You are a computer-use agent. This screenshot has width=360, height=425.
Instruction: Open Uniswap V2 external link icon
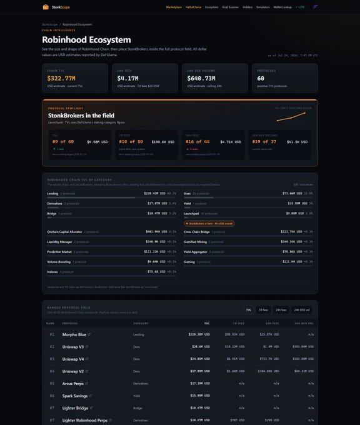pyautogui.click(x=87, y=371)
